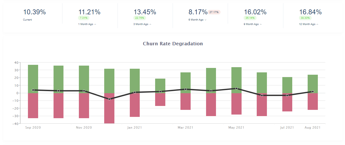345x145 pixels.
Task: Click the Jul 2021 axis label
Action: click(287, 128)
